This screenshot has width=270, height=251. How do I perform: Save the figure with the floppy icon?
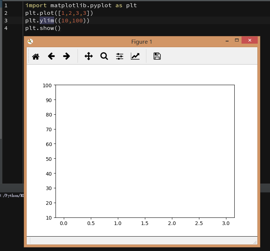pyautogui.click(x=157, y=56)
